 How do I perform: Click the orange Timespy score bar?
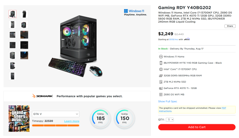click(56, 125)
